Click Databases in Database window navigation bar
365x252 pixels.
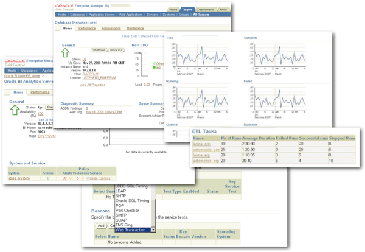(x=77, y=15)
